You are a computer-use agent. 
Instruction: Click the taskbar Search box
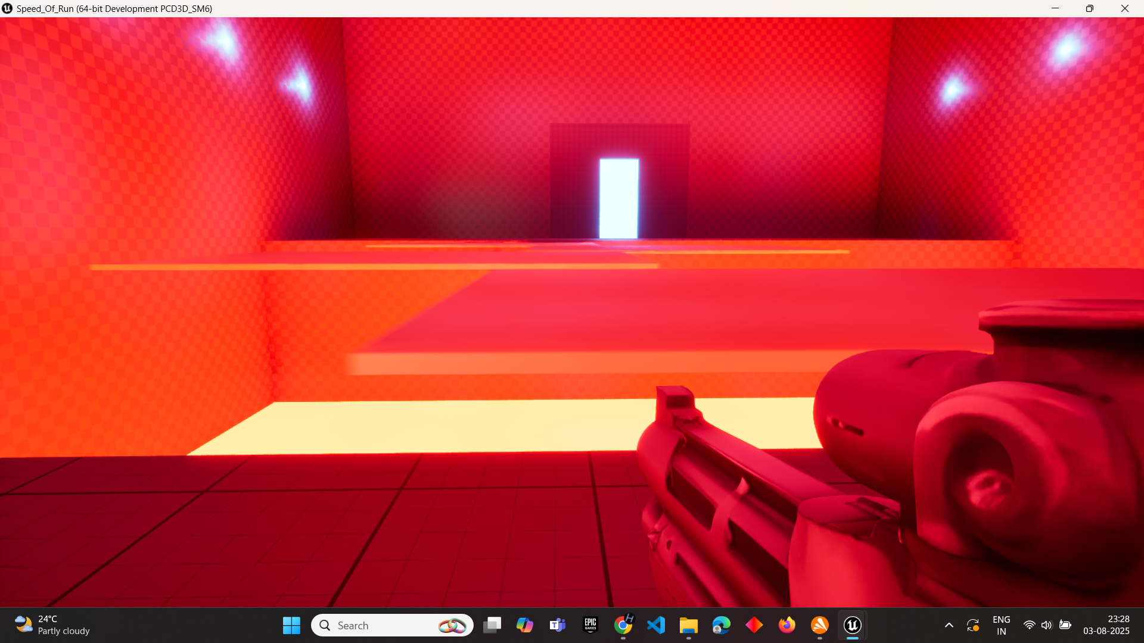click(x=381, y=625)
